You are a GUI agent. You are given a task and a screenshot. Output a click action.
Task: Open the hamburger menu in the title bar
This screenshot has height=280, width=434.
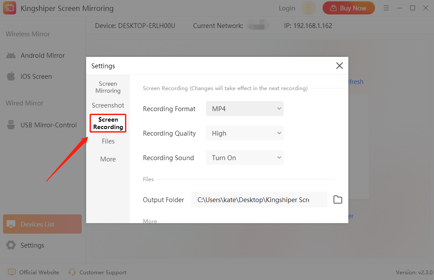[x=386, y=8]
